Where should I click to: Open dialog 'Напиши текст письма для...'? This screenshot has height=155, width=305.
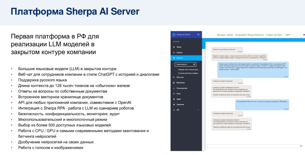189,70
